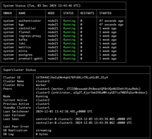Click the minio service name
Screen dimensions: 152x139
point(23,51)
